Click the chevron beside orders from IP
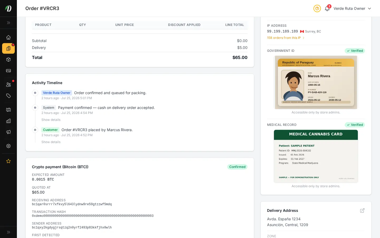380x238 pixels. (x=303, y=38)
